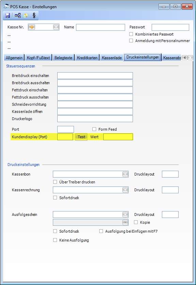Viewport: 196px width, 285px height.
Task: Expand the Kassenbon printer dropdown
Action: point(125,174)
